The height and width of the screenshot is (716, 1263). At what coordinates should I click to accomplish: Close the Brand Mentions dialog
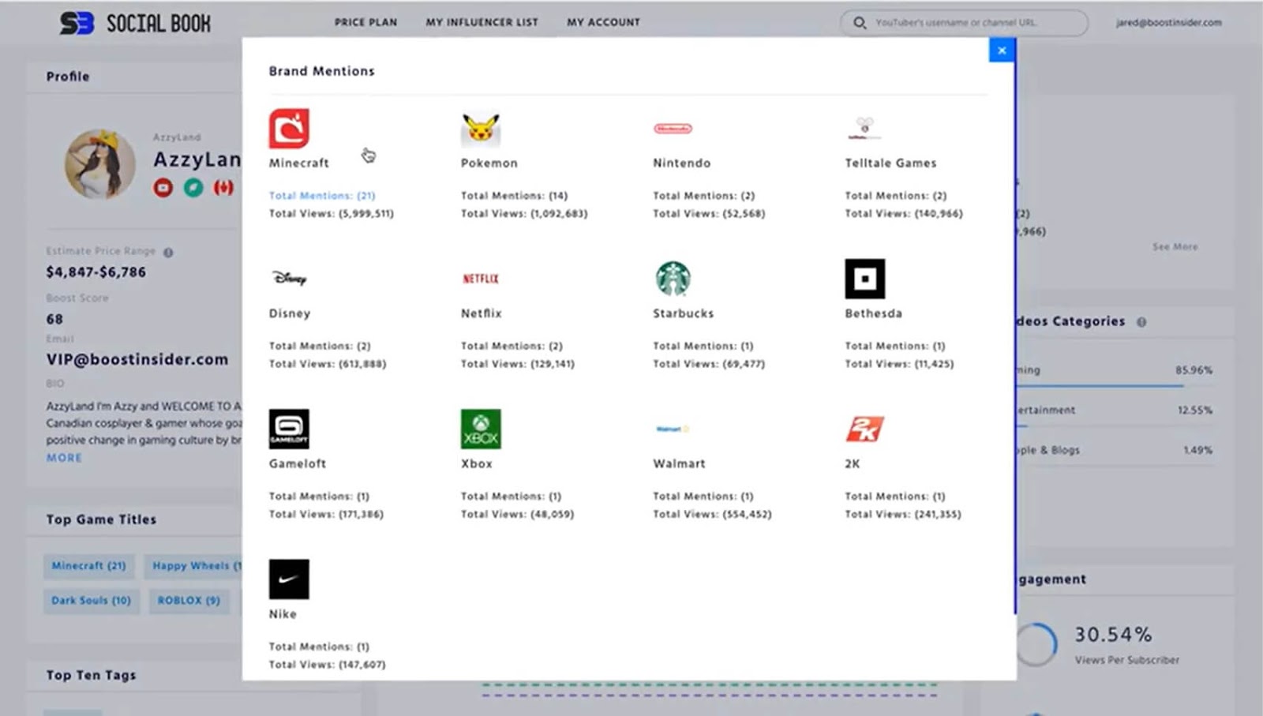pos(1002,51)
